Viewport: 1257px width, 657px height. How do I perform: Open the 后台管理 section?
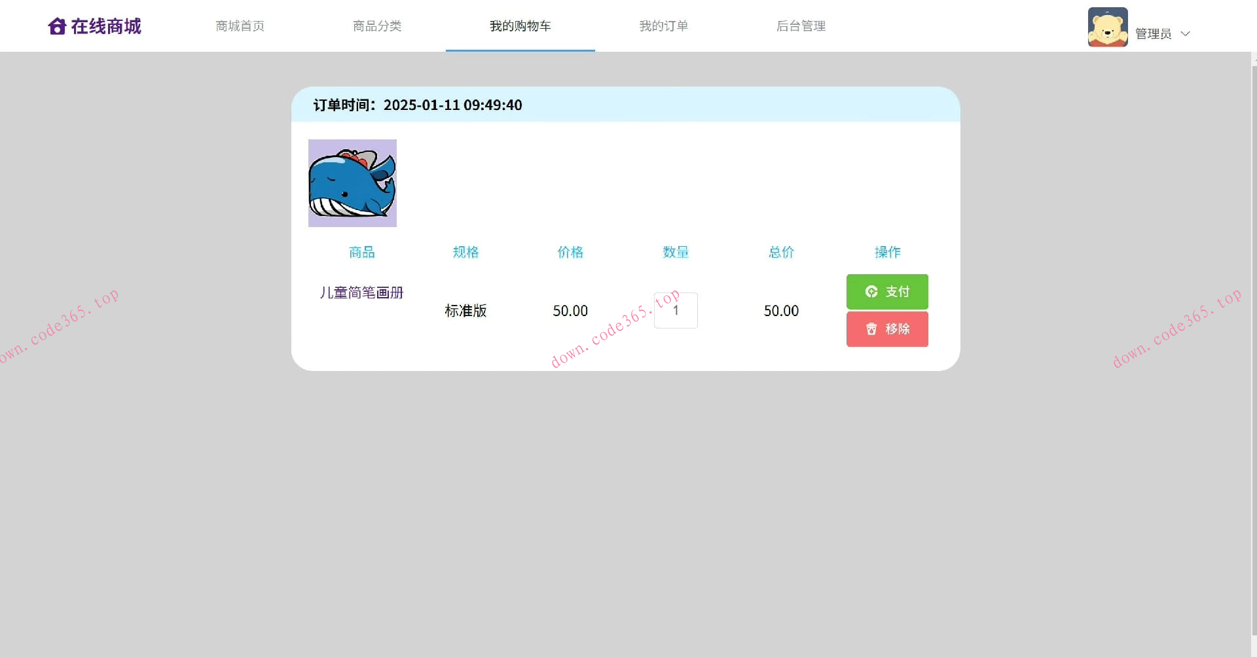(801, 26)
